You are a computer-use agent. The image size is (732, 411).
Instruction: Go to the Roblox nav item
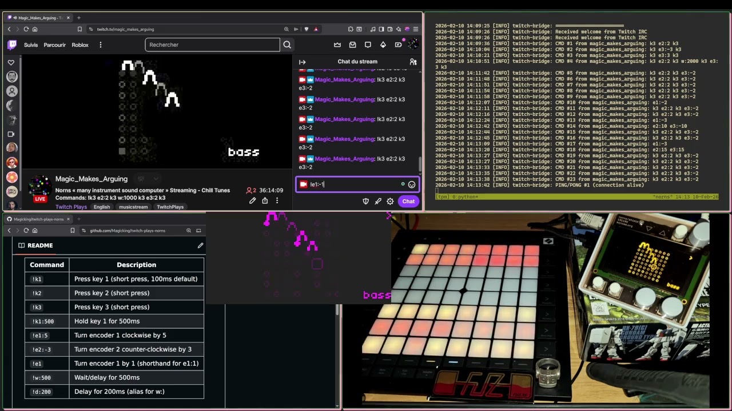pos(80,45)
